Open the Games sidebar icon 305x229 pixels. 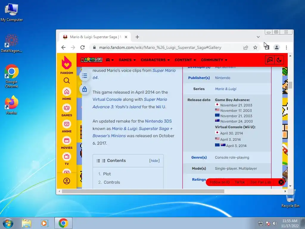click(66, 108)
